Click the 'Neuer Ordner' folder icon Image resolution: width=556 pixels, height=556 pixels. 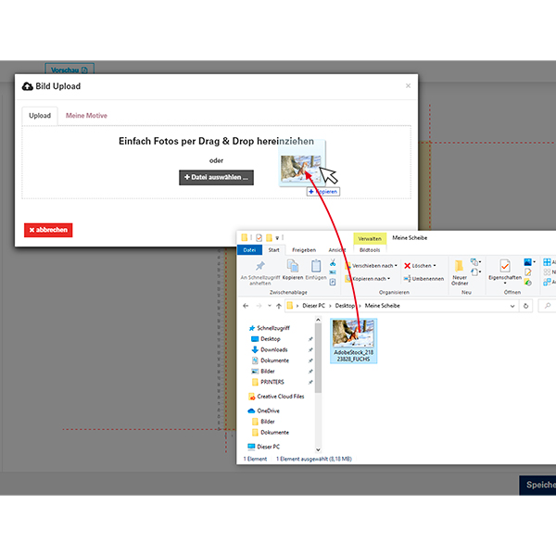click(x=460, y=268)
